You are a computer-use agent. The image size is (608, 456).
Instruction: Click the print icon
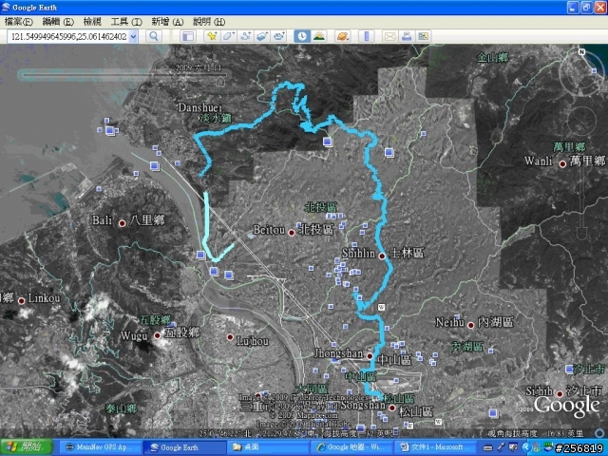click(x=407, y=36)
